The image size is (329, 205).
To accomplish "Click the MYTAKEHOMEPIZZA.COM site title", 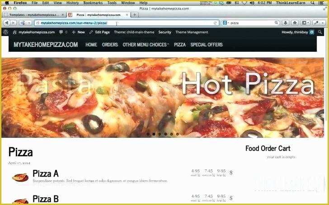I will [x=46, y=45].
